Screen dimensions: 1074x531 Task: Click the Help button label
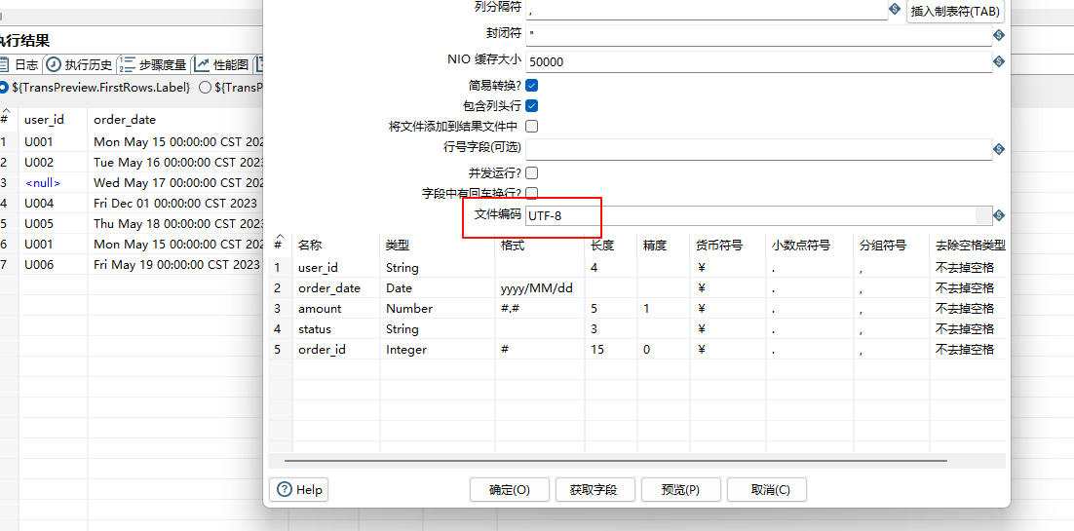click(x=309, y=490)
